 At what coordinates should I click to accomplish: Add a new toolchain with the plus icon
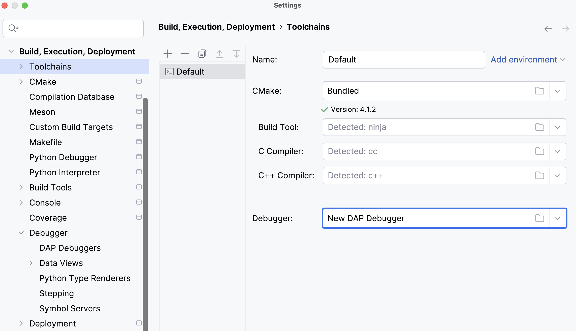(x=167, y=53)
